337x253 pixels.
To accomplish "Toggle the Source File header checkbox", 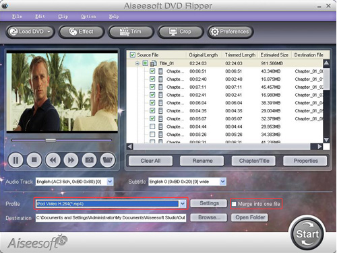I will 133,55.
